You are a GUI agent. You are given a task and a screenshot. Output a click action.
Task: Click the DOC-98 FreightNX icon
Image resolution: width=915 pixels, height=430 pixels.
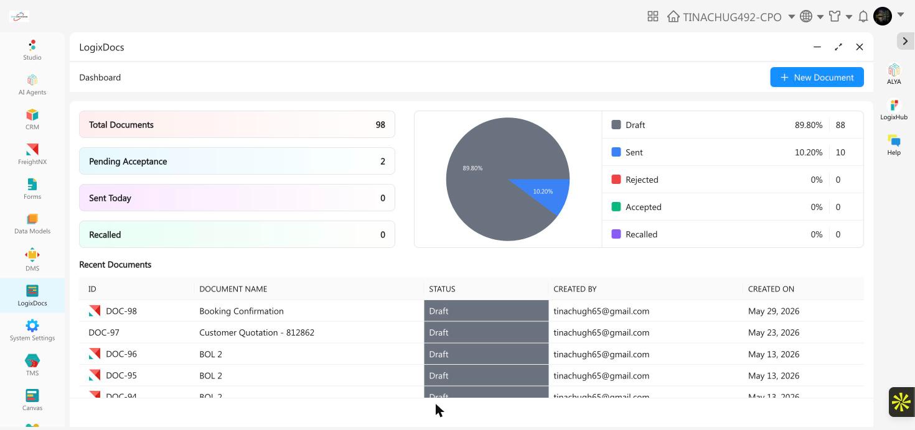coord(95,311)
